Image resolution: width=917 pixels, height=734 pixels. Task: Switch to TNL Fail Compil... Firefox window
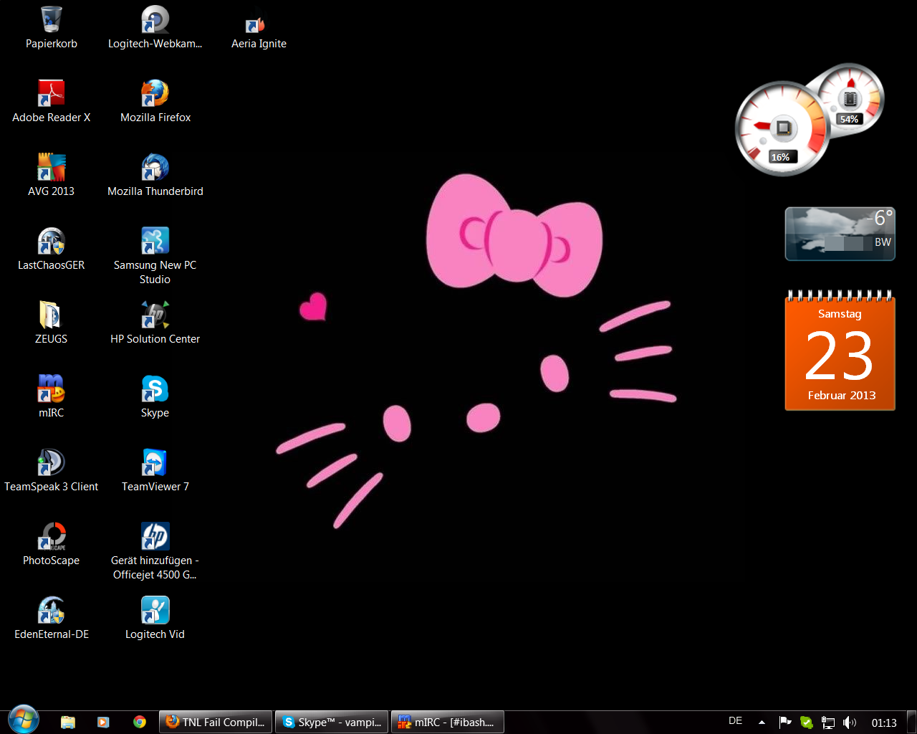pos(216,722)
